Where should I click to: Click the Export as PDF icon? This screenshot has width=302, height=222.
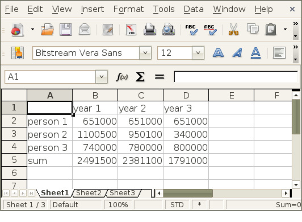point(131,30)
